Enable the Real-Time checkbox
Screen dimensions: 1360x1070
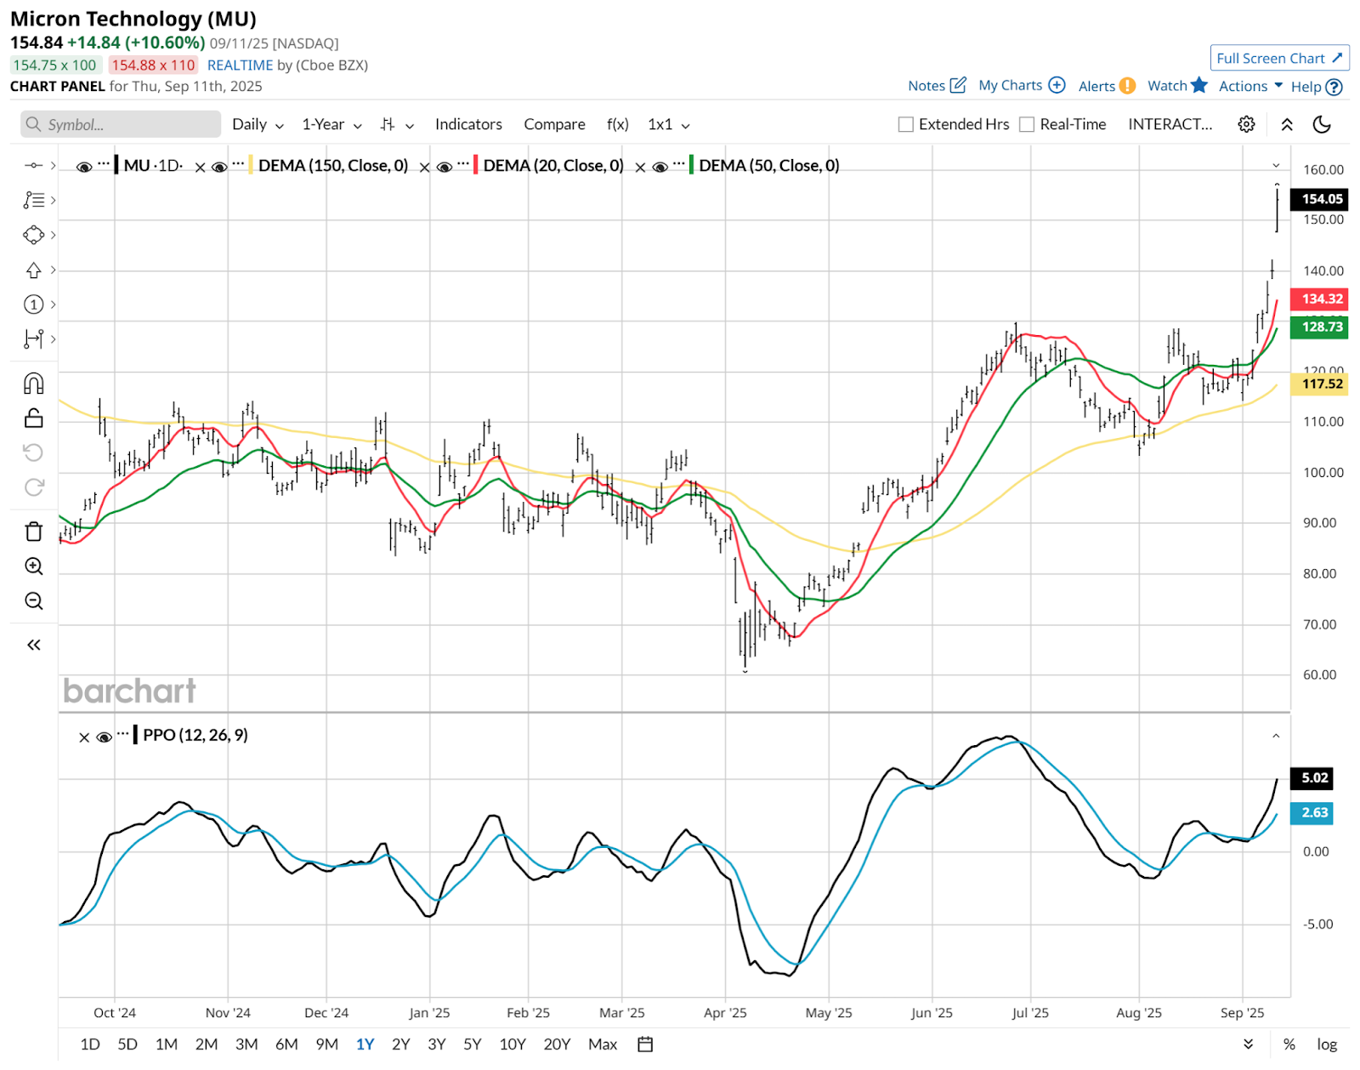tap(1027, 124)
